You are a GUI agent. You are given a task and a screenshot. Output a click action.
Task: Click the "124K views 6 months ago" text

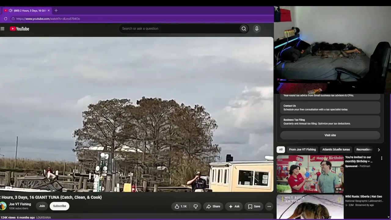[17, 218]
